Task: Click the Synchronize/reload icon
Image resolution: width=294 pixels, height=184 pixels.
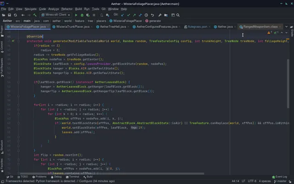Action: 15,15
